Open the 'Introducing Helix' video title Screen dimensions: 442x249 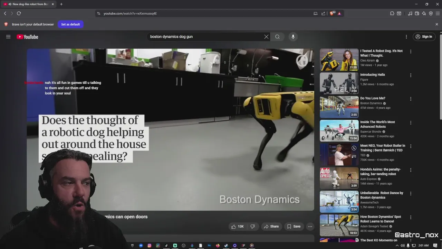click(373, 75)
